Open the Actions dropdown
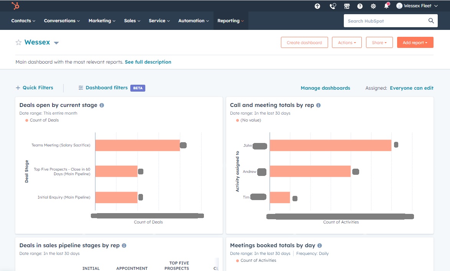Viewport: 450px width, 271px height. pos(347,43)
